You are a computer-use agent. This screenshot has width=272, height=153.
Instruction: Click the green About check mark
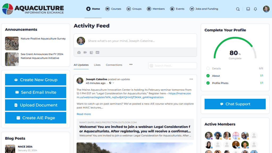click(208, 76)
